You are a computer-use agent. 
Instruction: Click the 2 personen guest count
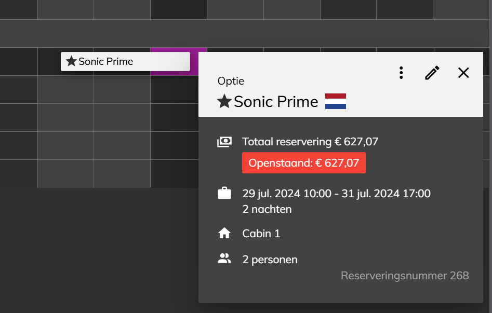click(270, 260)
